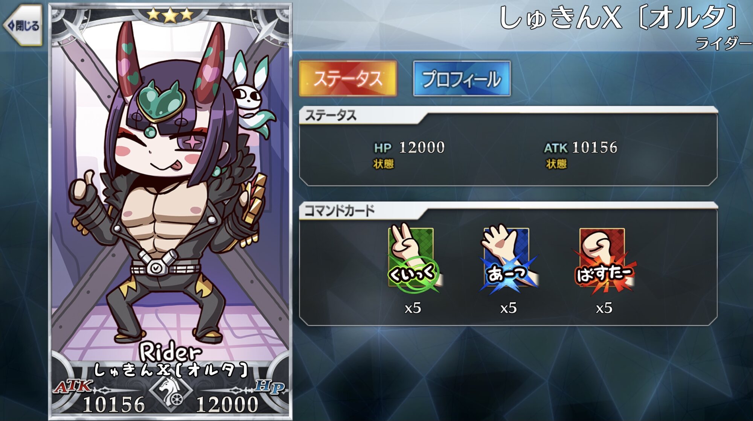Tap the blue Arts command card

[508, 258]
